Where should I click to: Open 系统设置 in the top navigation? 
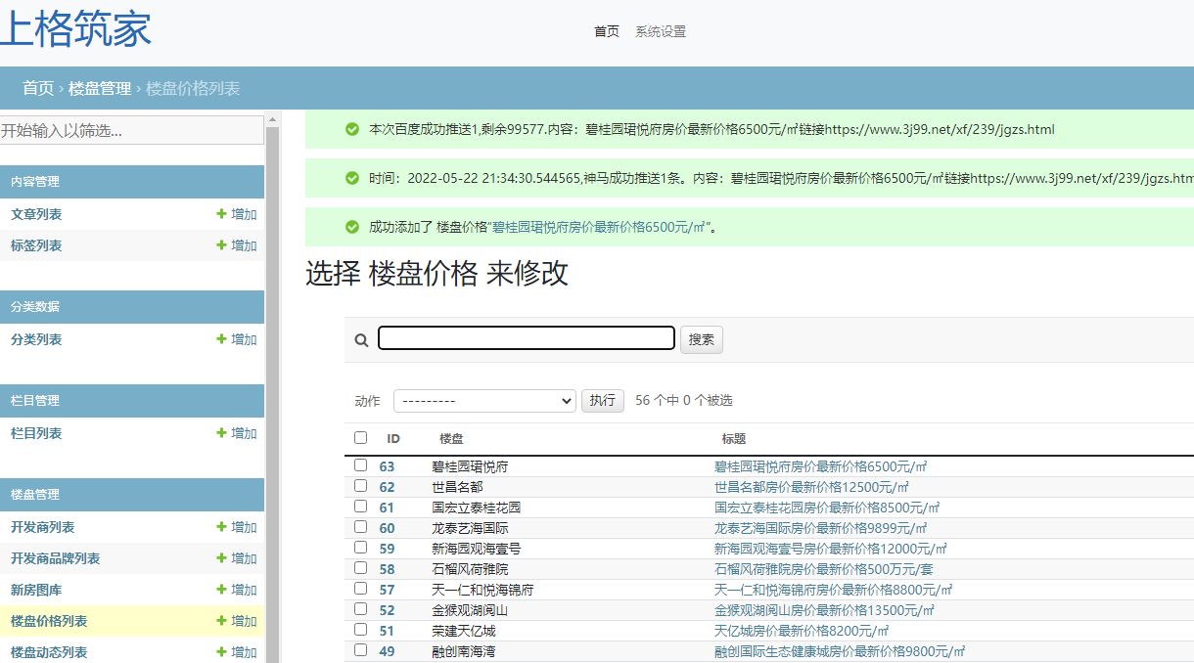coord(661,31)
